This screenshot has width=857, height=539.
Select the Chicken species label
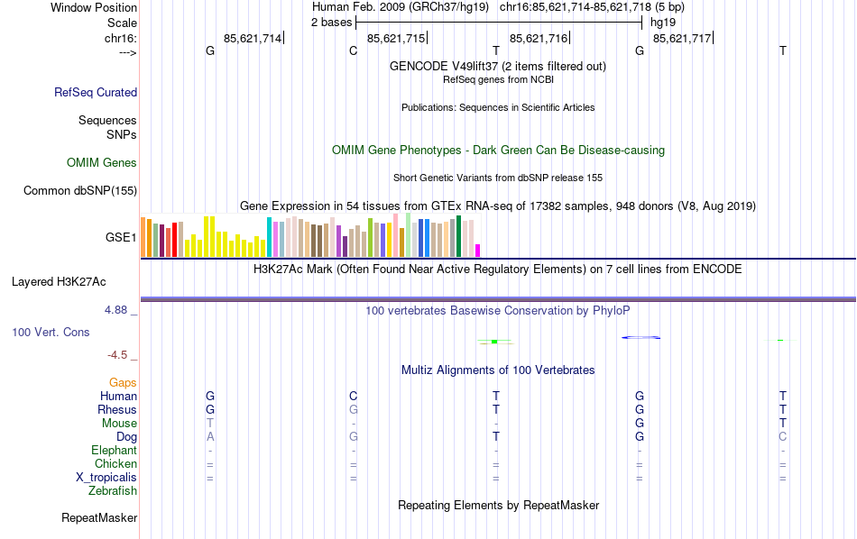pyautogui.click(x=115, y=463)
